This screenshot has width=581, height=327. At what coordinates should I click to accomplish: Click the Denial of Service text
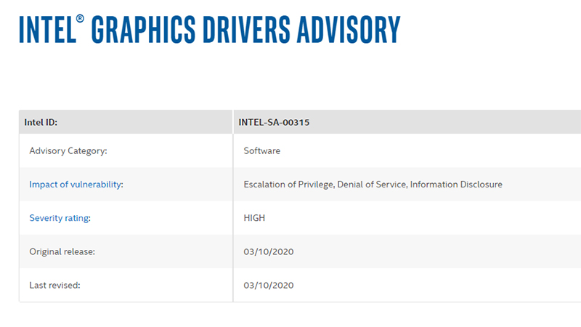point(371,185)
